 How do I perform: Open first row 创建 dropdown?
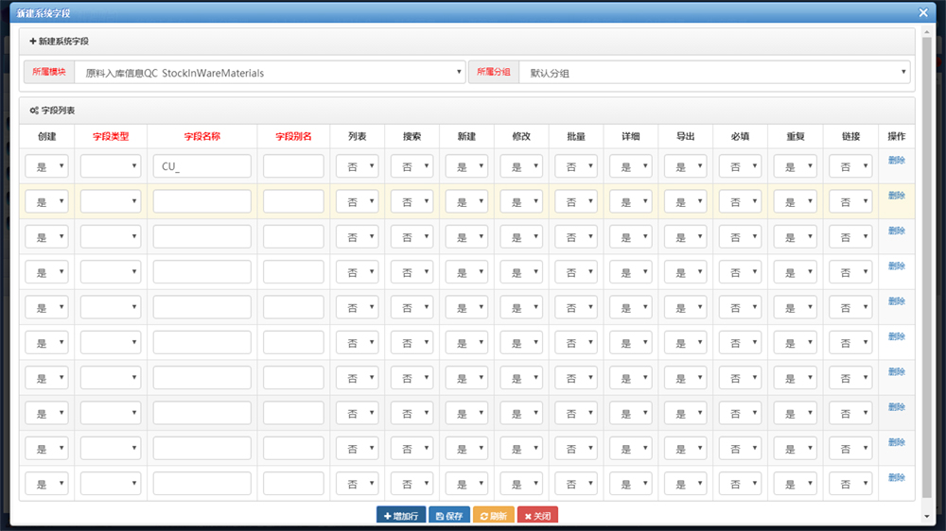click(x=46, y=166)
